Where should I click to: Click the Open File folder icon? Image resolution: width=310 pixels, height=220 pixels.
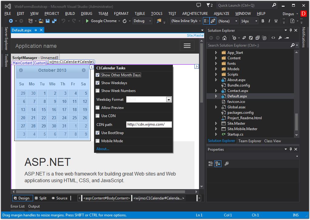pyautogui.click(x=41, y=21)
